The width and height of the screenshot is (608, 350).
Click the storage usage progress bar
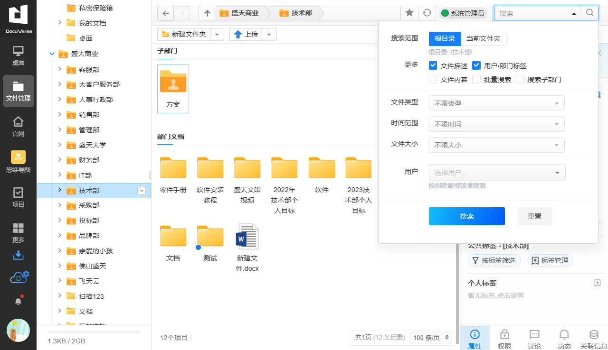94,332
